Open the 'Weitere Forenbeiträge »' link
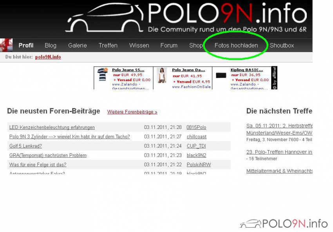 tap(132, 112)
